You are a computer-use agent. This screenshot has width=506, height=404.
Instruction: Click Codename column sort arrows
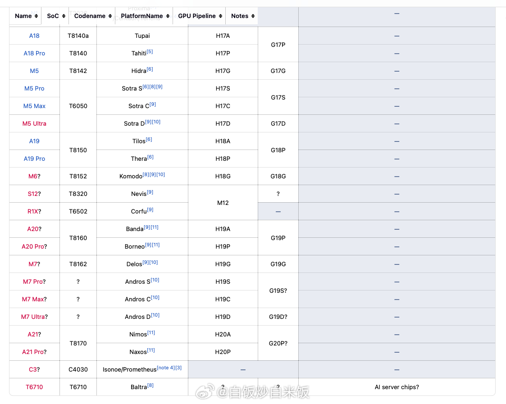[x=110, y=16]
